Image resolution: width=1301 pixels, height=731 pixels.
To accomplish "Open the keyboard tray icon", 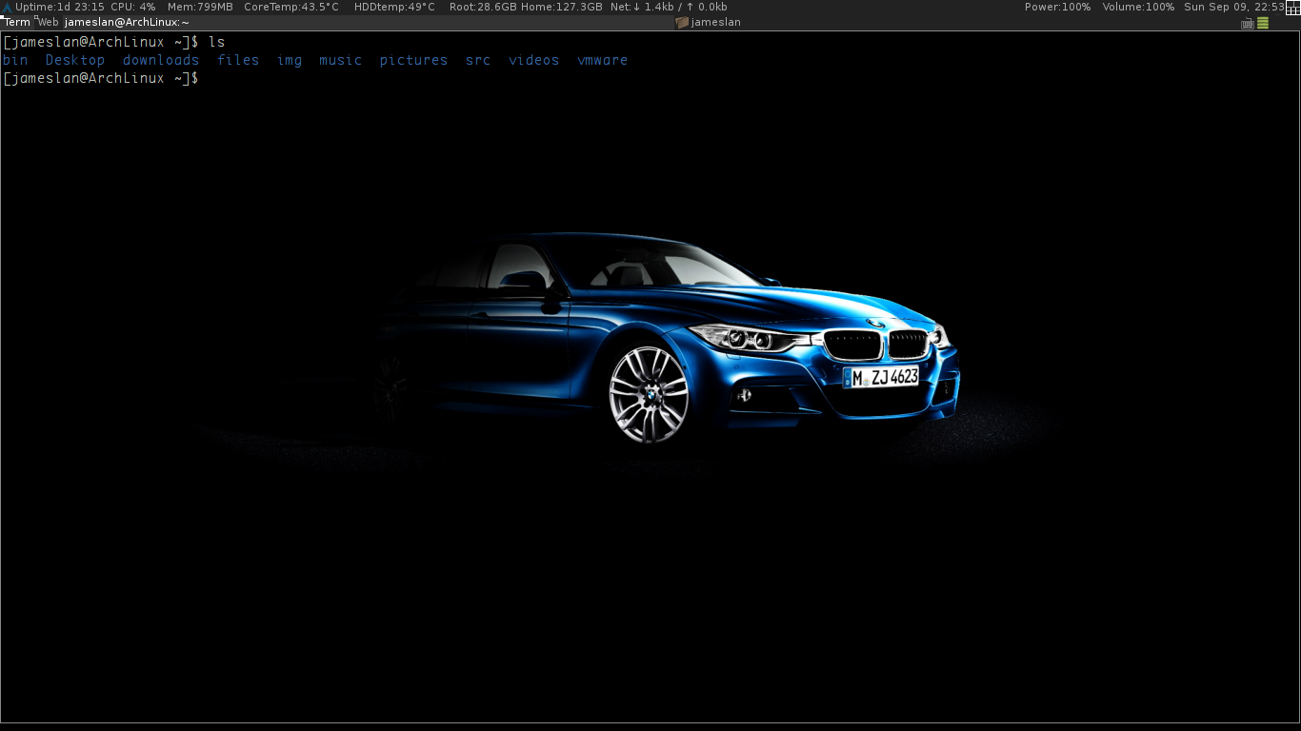I will (1248, 23).
